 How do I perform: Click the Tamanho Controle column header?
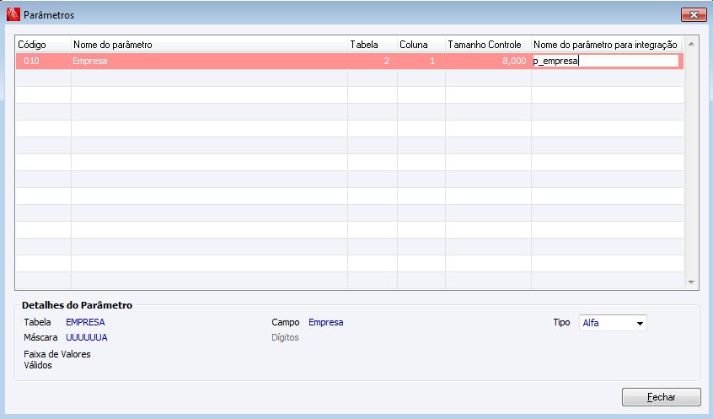[488, 45]
